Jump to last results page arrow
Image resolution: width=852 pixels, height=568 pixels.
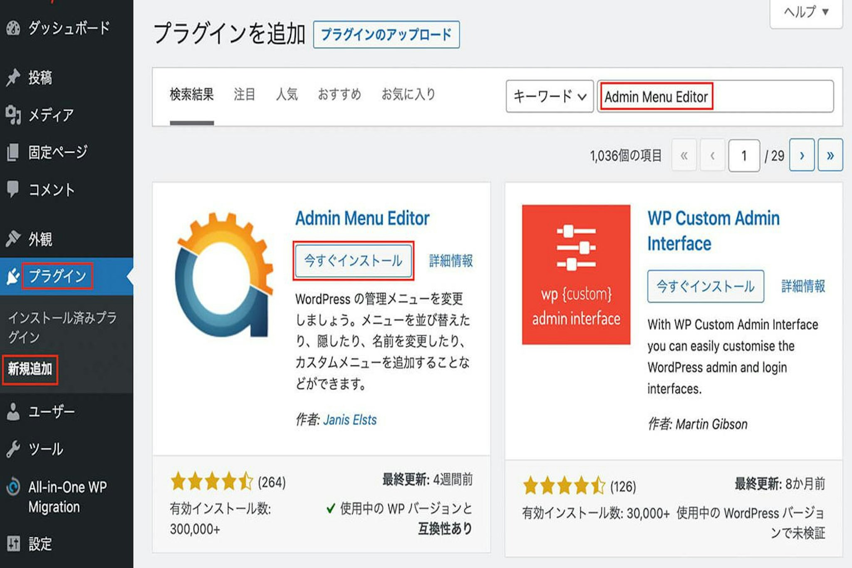[x=830, y=155]
